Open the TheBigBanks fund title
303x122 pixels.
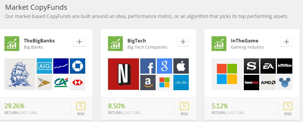[x=39, y=41]
